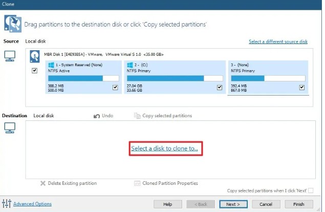This screenshot has width=325, height=212.
Task: Click the Next button
Action: 233,204
